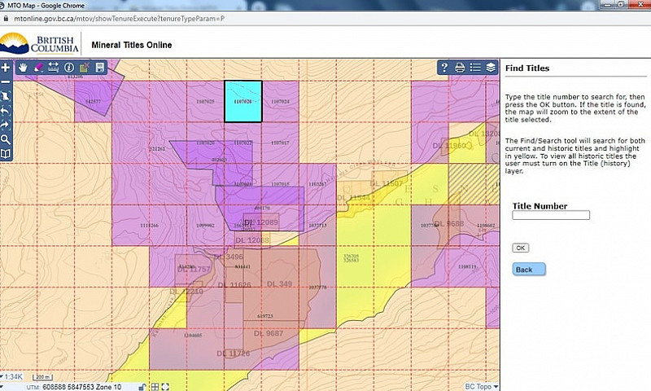Viewport: 651px width, 391px height.
Task: Click title 1107017 on map
Action: click(x=280, y=143)
